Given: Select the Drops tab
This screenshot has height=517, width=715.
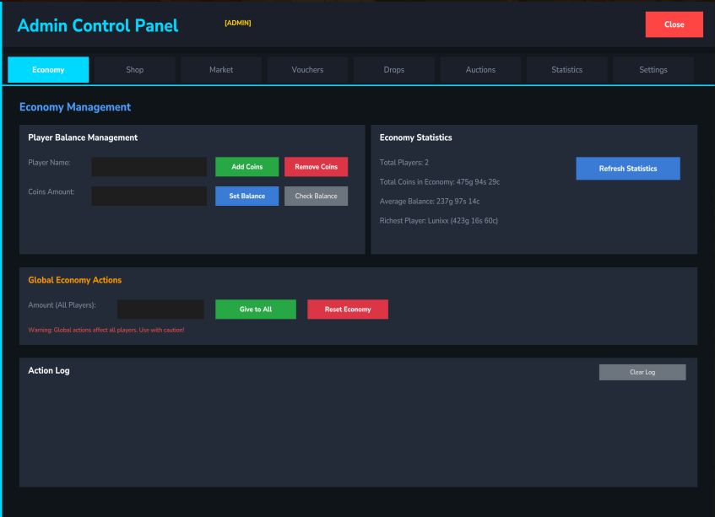Looking at the screenshot, I should (x=394, y=70).
